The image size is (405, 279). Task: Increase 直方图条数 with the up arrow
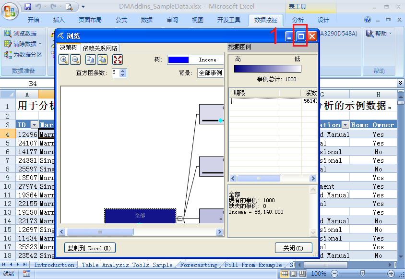click(123, 71)
